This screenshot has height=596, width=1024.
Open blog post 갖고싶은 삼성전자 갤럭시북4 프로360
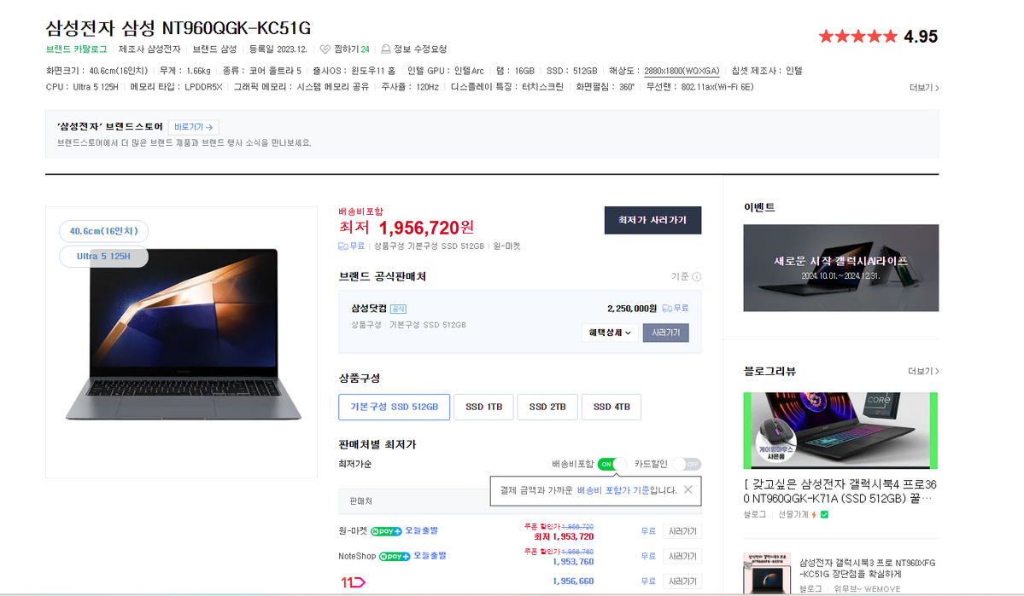click(840, 492)
